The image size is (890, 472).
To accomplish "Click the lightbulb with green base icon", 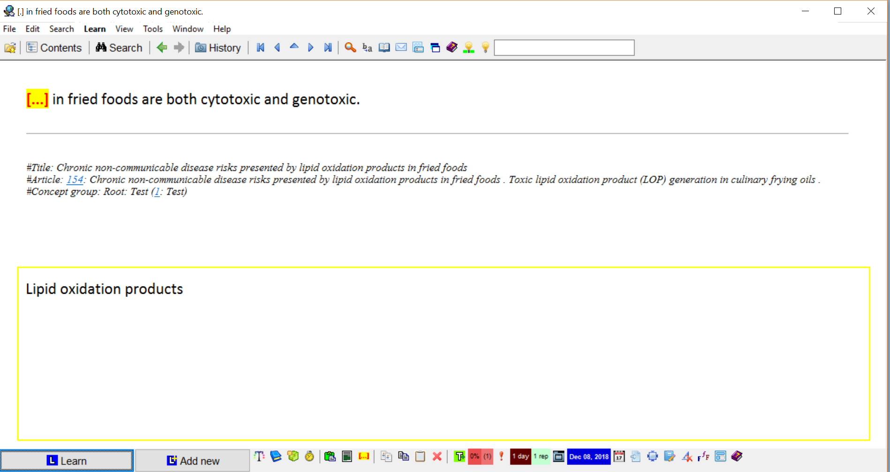I will coord(468,47).
